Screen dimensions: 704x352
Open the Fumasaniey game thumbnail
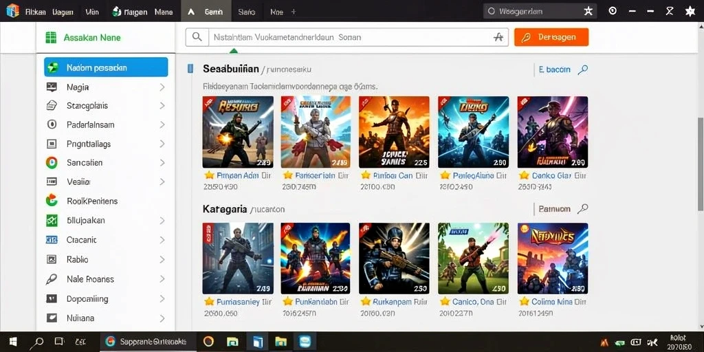tap(238, 258)
